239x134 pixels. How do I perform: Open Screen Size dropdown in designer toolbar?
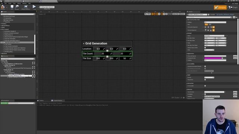tap(176, 14)
